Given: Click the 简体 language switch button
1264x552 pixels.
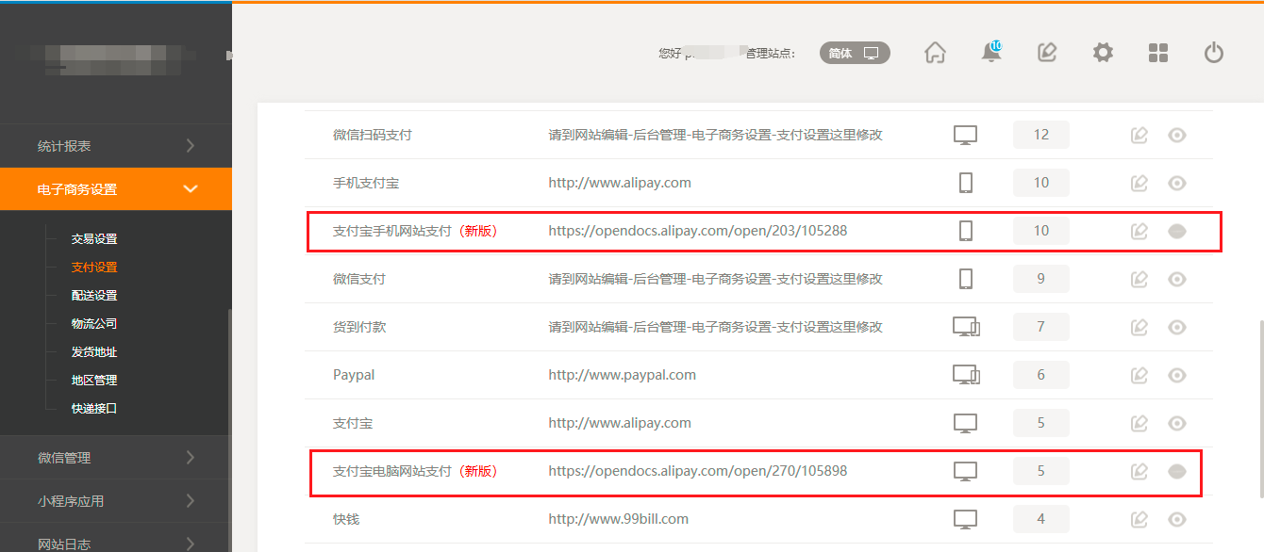Looking at the screenshot, I should coord(855,54).
